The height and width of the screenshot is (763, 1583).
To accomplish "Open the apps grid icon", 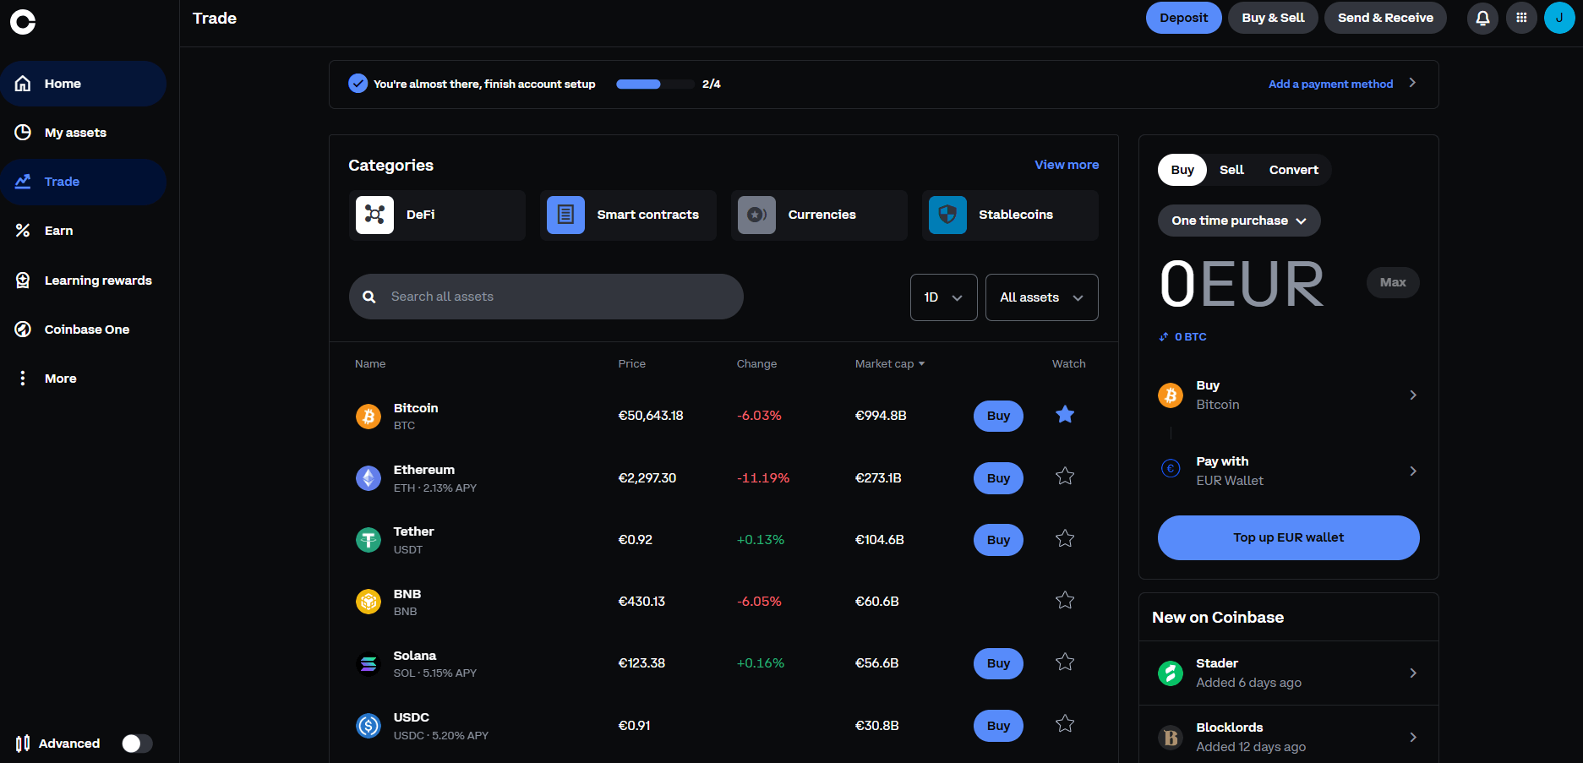I will pos(1521,18).
